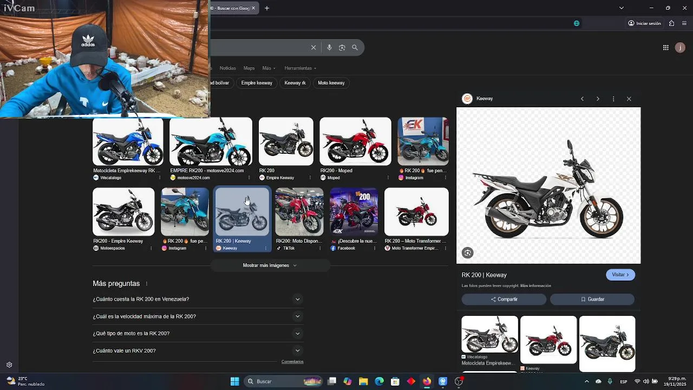Open File Explorer from taskbar
The width and height of the screenshot is (693, 390).
point(363,381)
